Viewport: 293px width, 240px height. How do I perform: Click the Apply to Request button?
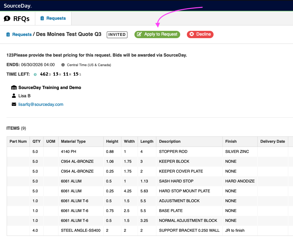point(157,34)
